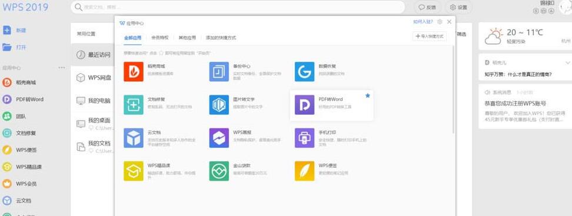Open the 知乎万赞 article headline
The image size is (572, 216).
tap(518, 74)
